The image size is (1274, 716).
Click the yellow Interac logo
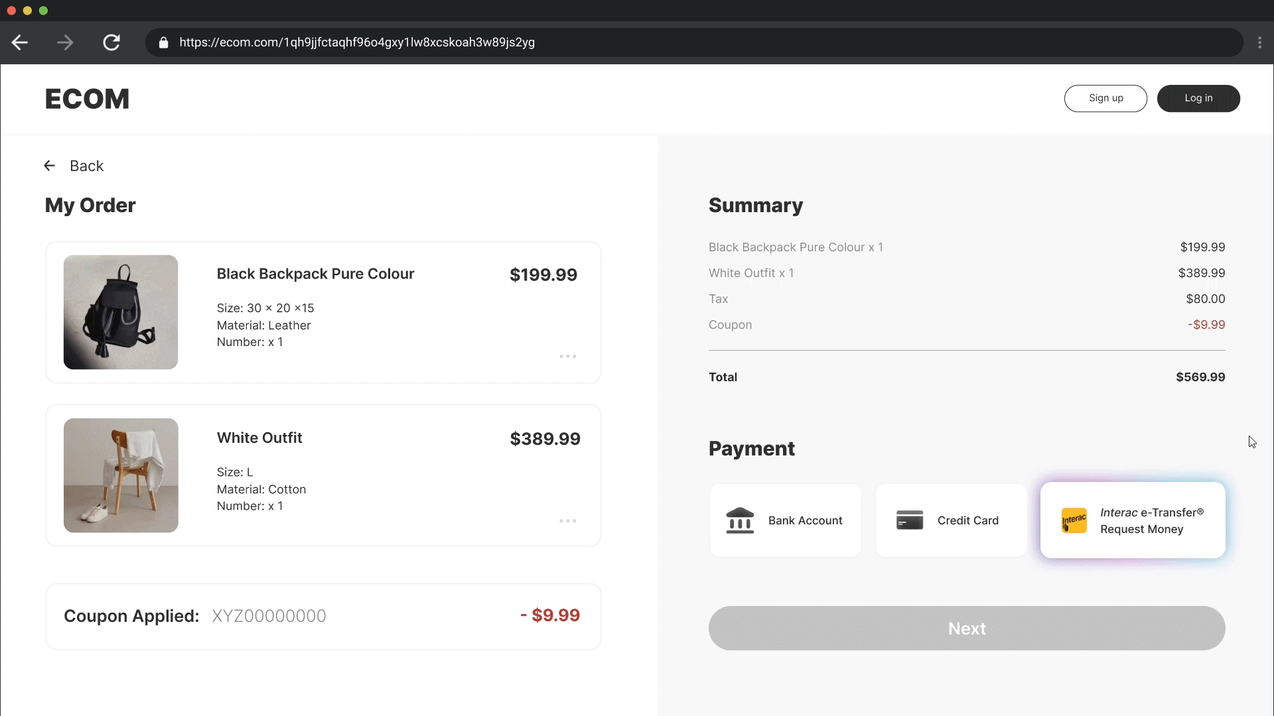click(1074, 520)
